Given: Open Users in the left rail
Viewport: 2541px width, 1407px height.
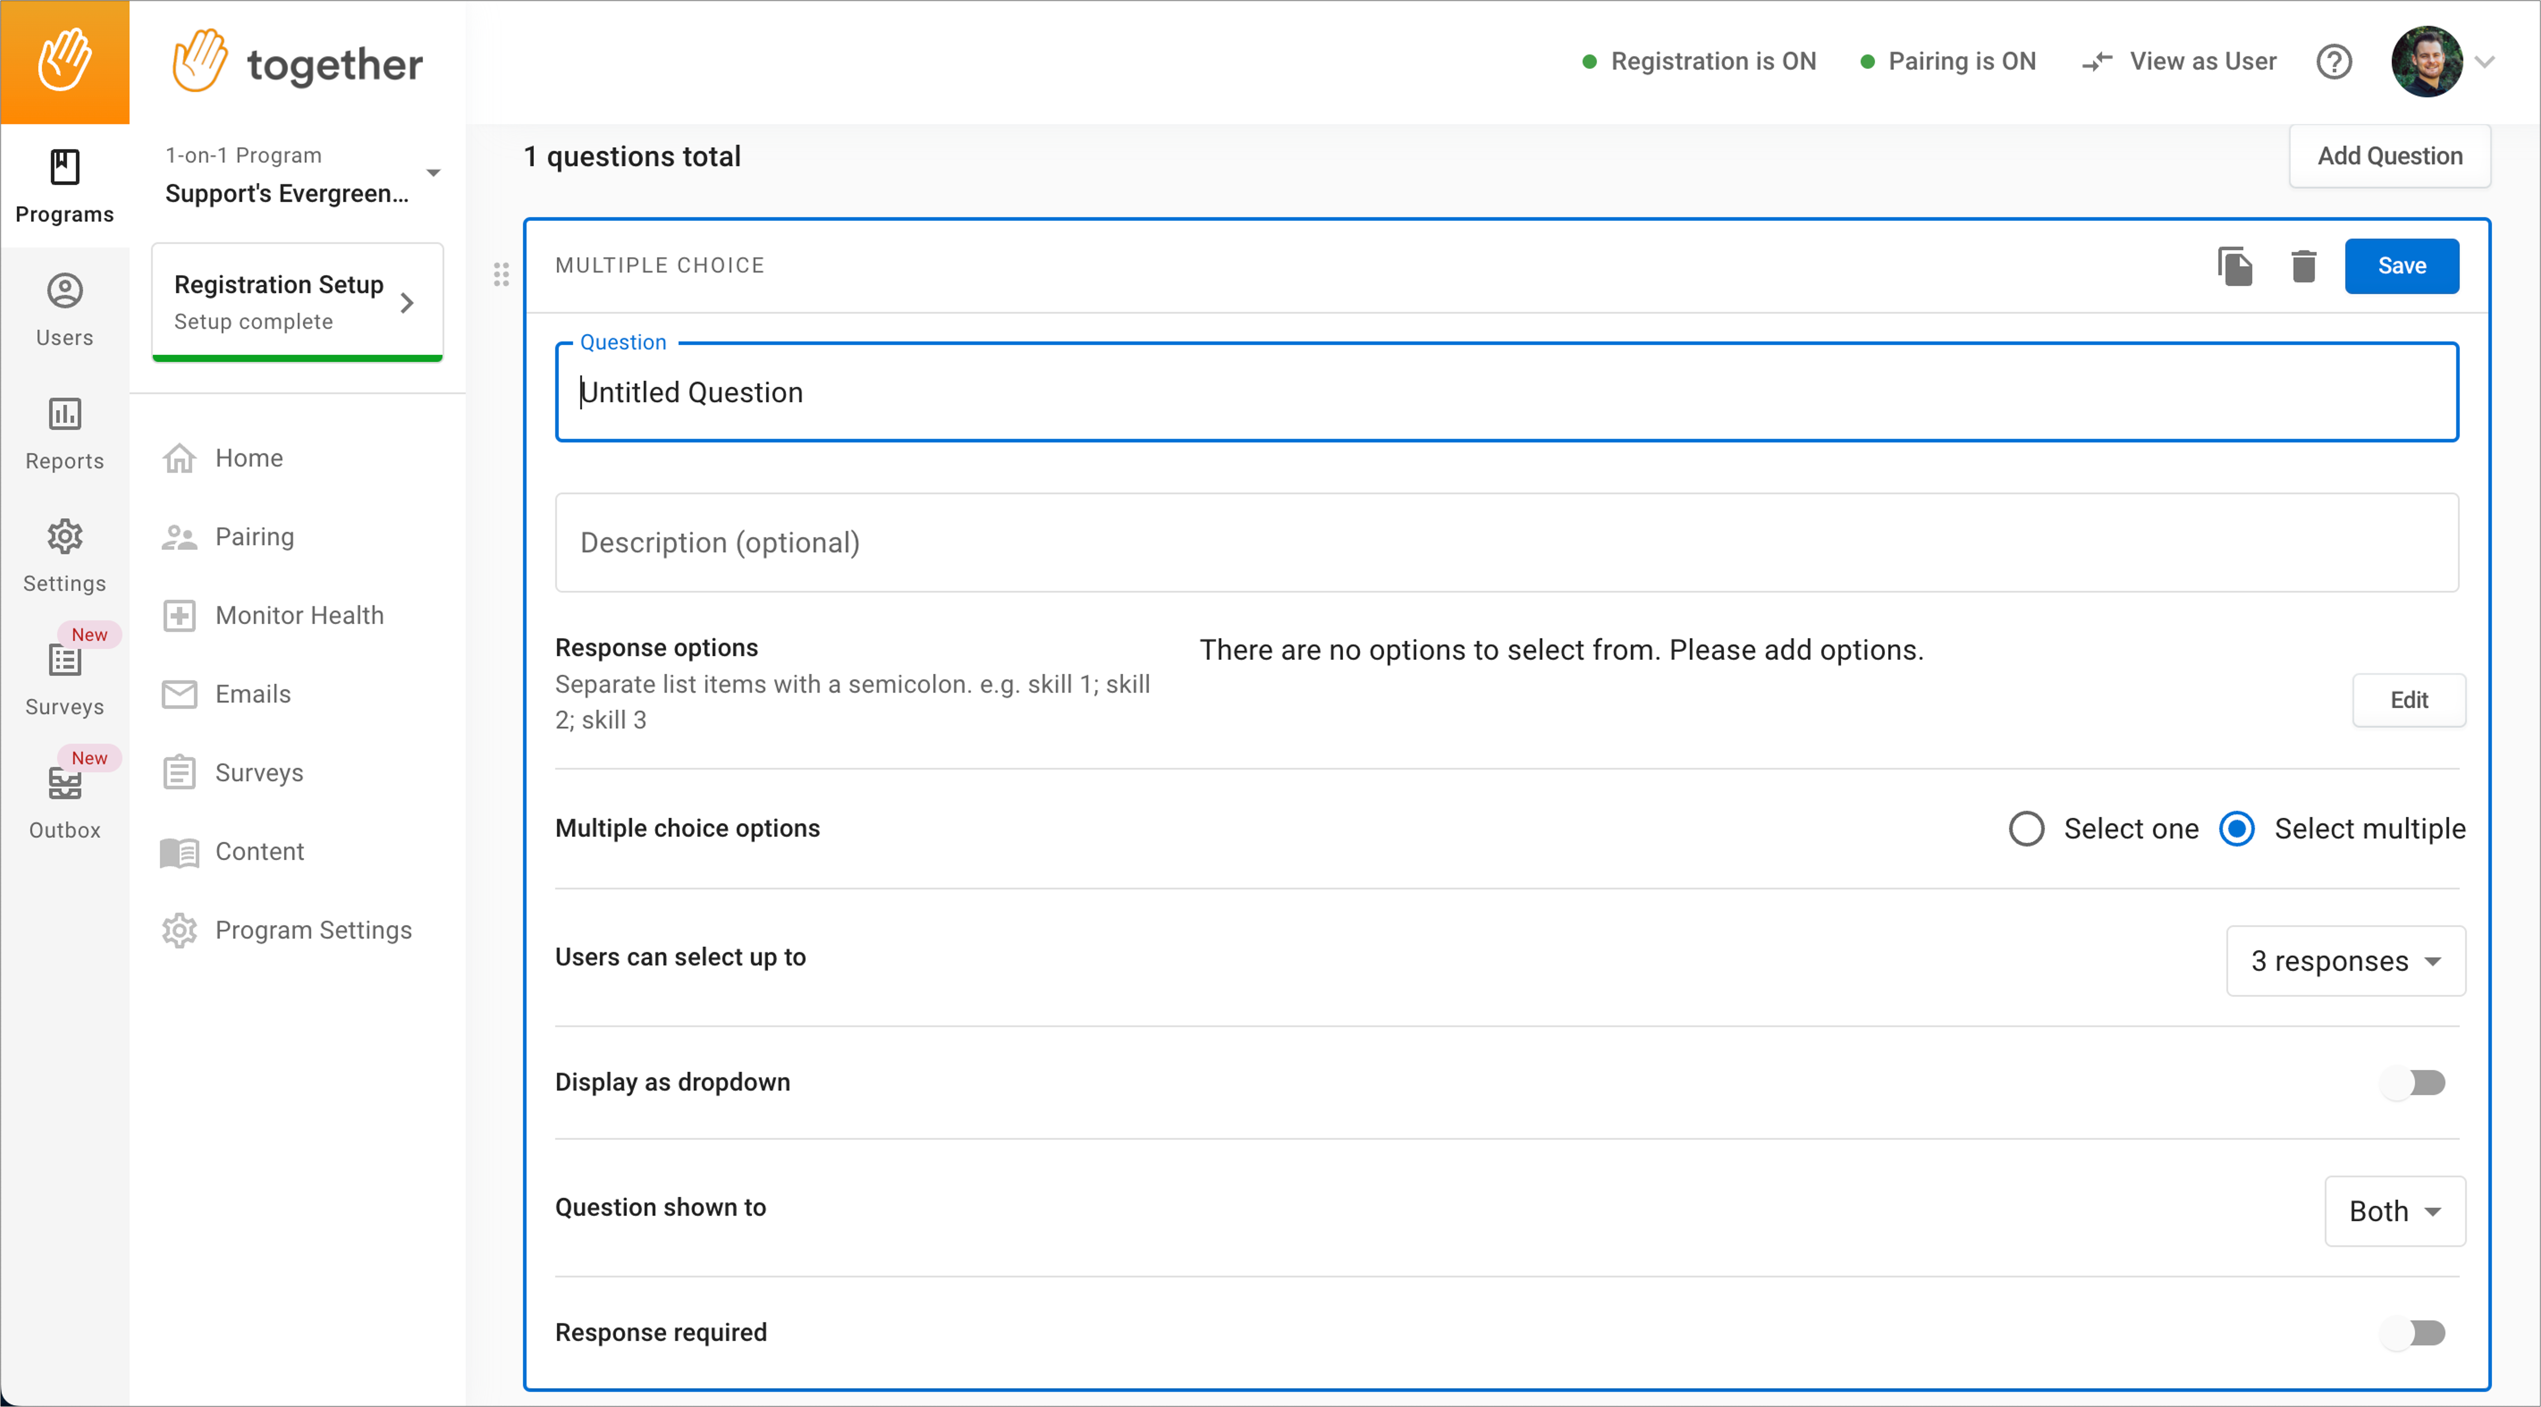Looking at the screenshot, I should pos(64,310).
